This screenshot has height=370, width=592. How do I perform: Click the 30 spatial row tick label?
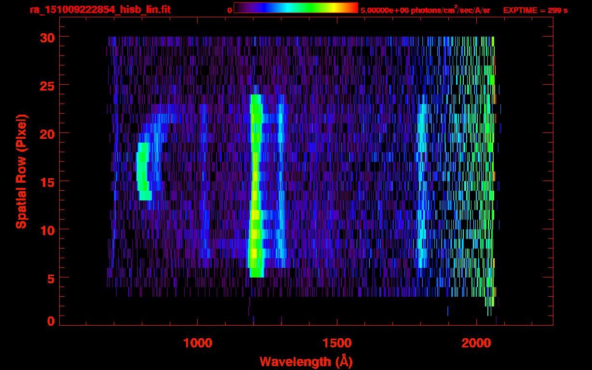(47, 37)
